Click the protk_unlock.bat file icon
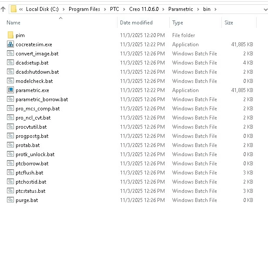268x253 pixels. pyautogui.click(x=10, y=154)
